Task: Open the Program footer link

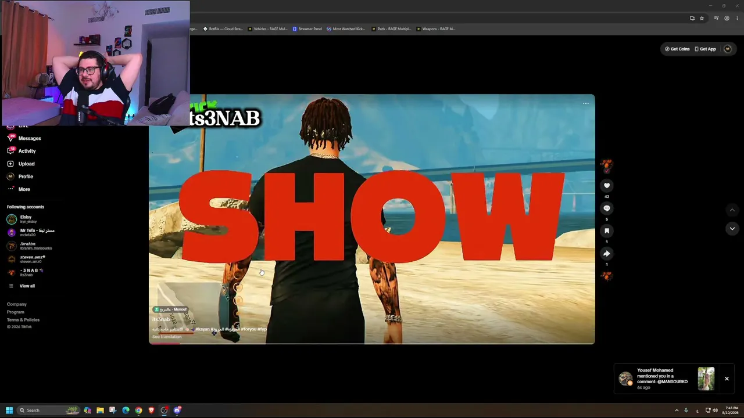Action: point(16,312)
